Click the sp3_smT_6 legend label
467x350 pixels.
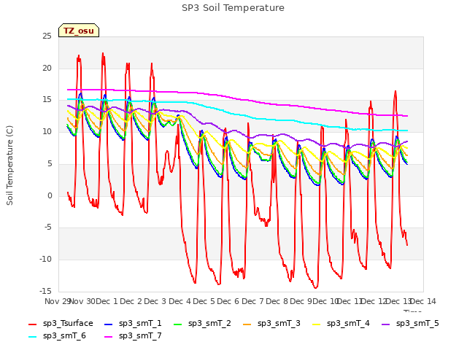(x=64, y=335)
